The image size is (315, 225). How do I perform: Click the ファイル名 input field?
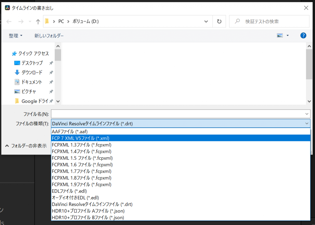coord(181,114)
